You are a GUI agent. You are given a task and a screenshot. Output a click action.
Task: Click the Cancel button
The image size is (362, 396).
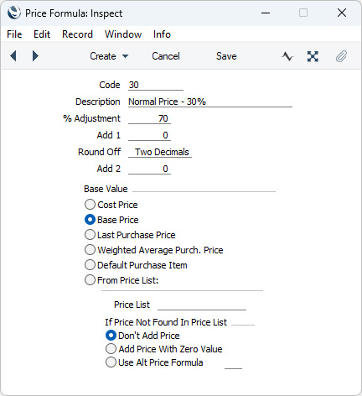[166, 56]
